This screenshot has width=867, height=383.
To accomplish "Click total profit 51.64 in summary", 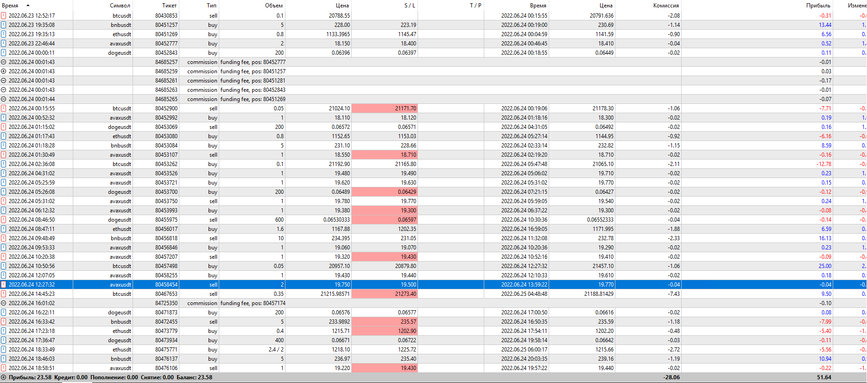I will [824, 377].
